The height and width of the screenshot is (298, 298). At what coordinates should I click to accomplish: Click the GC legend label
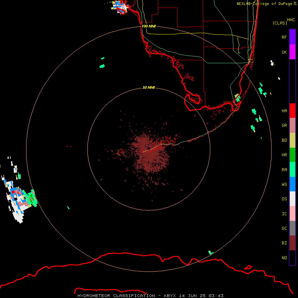284,228
